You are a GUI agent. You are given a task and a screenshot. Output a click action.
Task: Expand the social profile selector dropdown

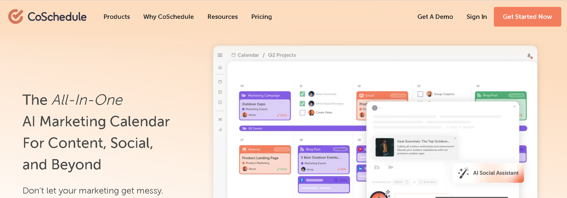pyautogui.click(x=376, y=108)
